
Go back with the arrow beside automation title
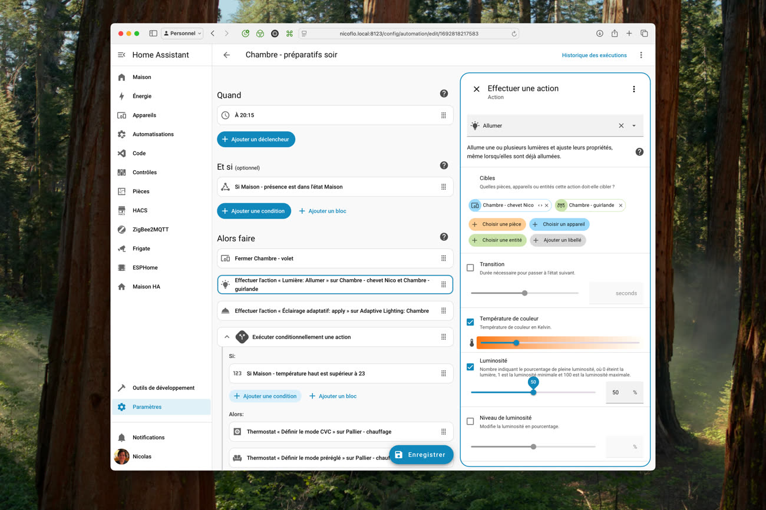tap(227, 55)
